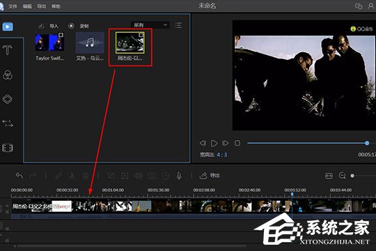Viewport: 376px width, 251px height.
Task: Click the timeline zoom out magnifier icon
Action: pos(342,176)
